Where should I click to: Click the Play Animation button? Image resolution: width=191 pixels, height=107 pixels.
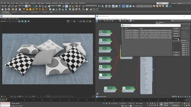point(152,103)
